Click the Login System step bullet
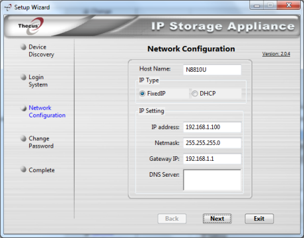Viewport: 304px width, 238px height. pyautogui.click(x=23, y=77)
